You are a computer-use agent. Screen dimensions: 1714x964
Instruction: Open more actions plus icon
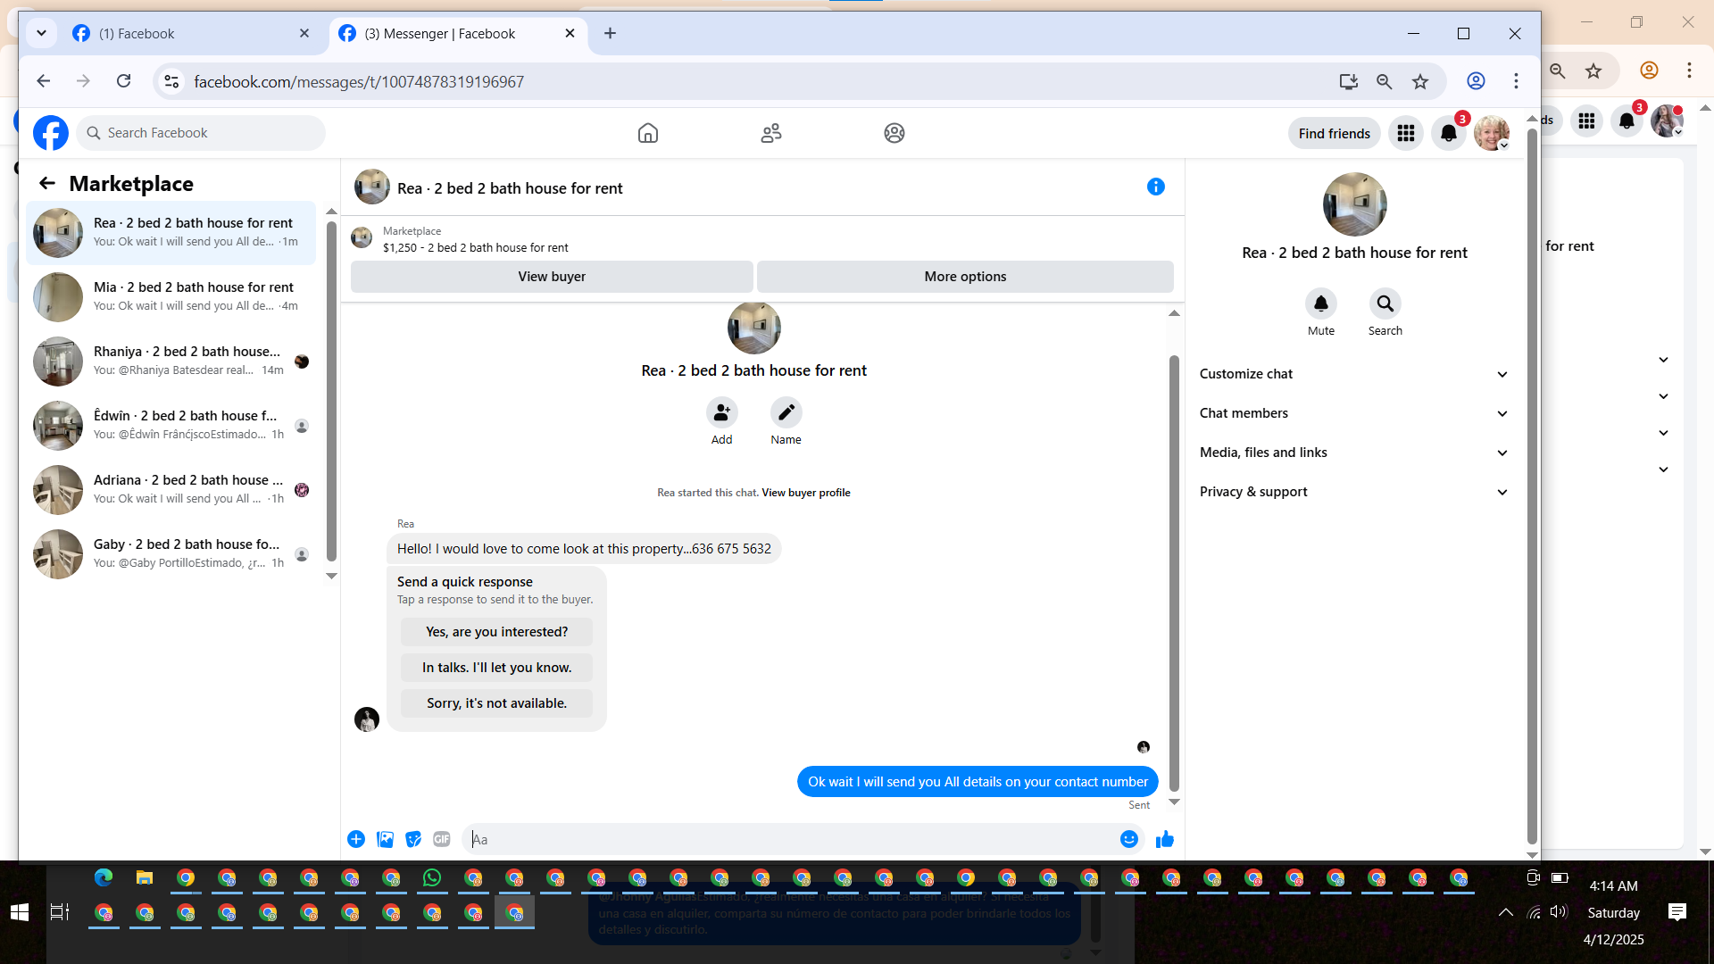click(356, 839)
